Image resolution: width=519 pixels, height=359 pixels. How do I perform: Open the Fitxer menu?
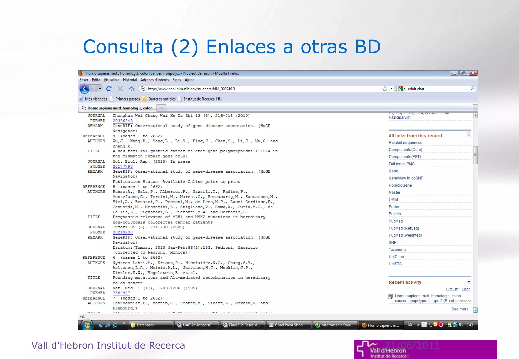pyautogui.click(x=84, y=80)
